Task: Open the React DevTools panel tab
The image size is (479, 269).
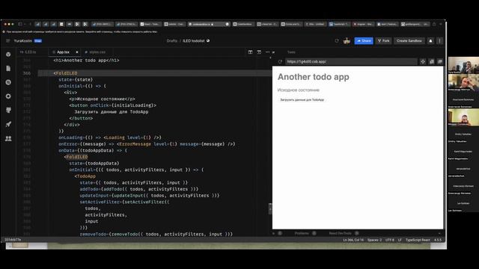Action: coord(340,233)
